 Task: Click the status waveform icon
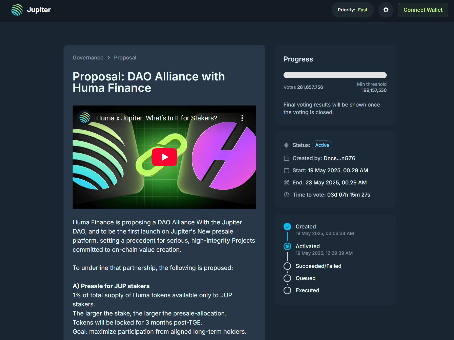287,145
